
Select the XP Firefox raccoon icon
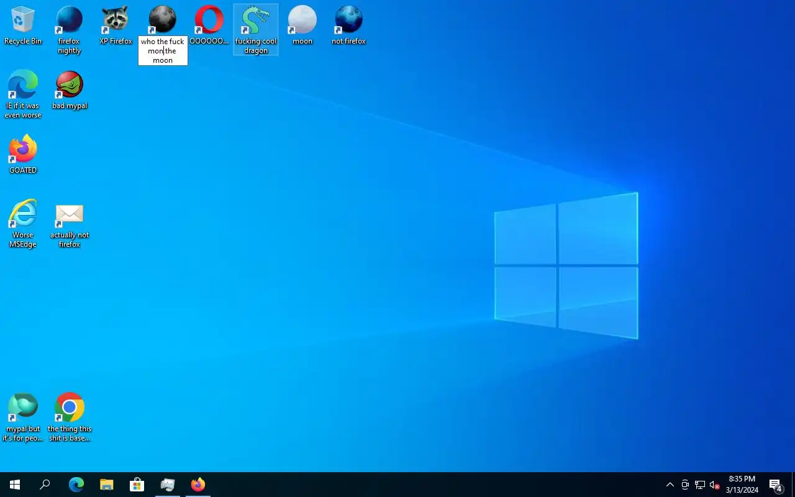pos(116,20)
